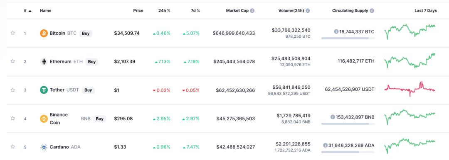This screenshot has width=449, height=160.
Task: Buy Ethereum via Buy button
Action: (91, 61)
